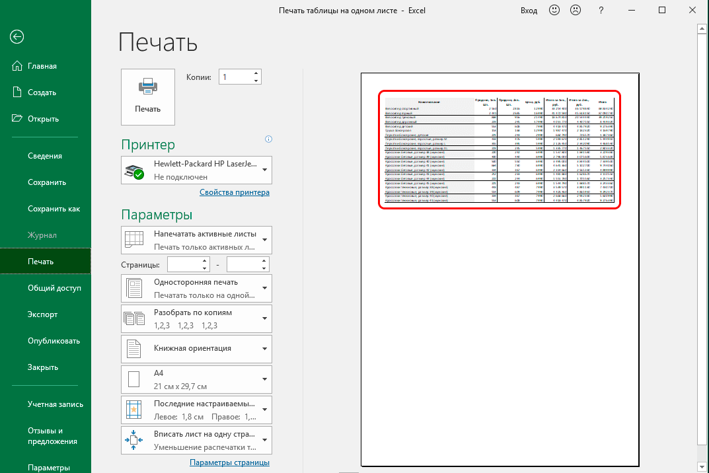
Task: Click the open folder icon beside Открыть
Action: point(17,118)
